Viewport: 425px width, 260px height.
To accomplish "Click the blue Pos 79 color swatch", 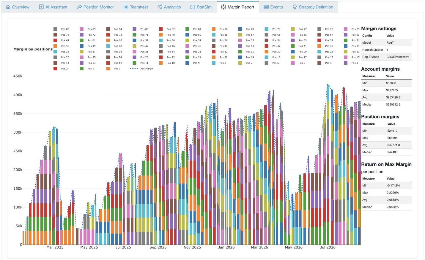I will coord(240,29).
